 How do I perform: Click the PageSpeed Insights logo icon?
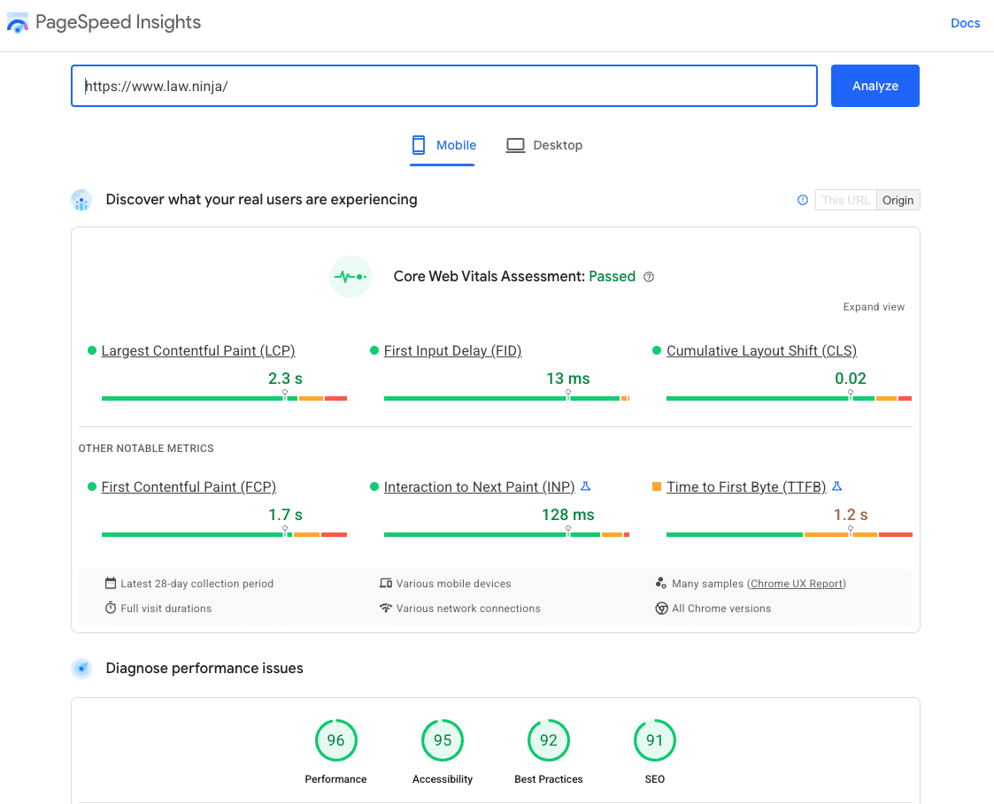point(18,23)
